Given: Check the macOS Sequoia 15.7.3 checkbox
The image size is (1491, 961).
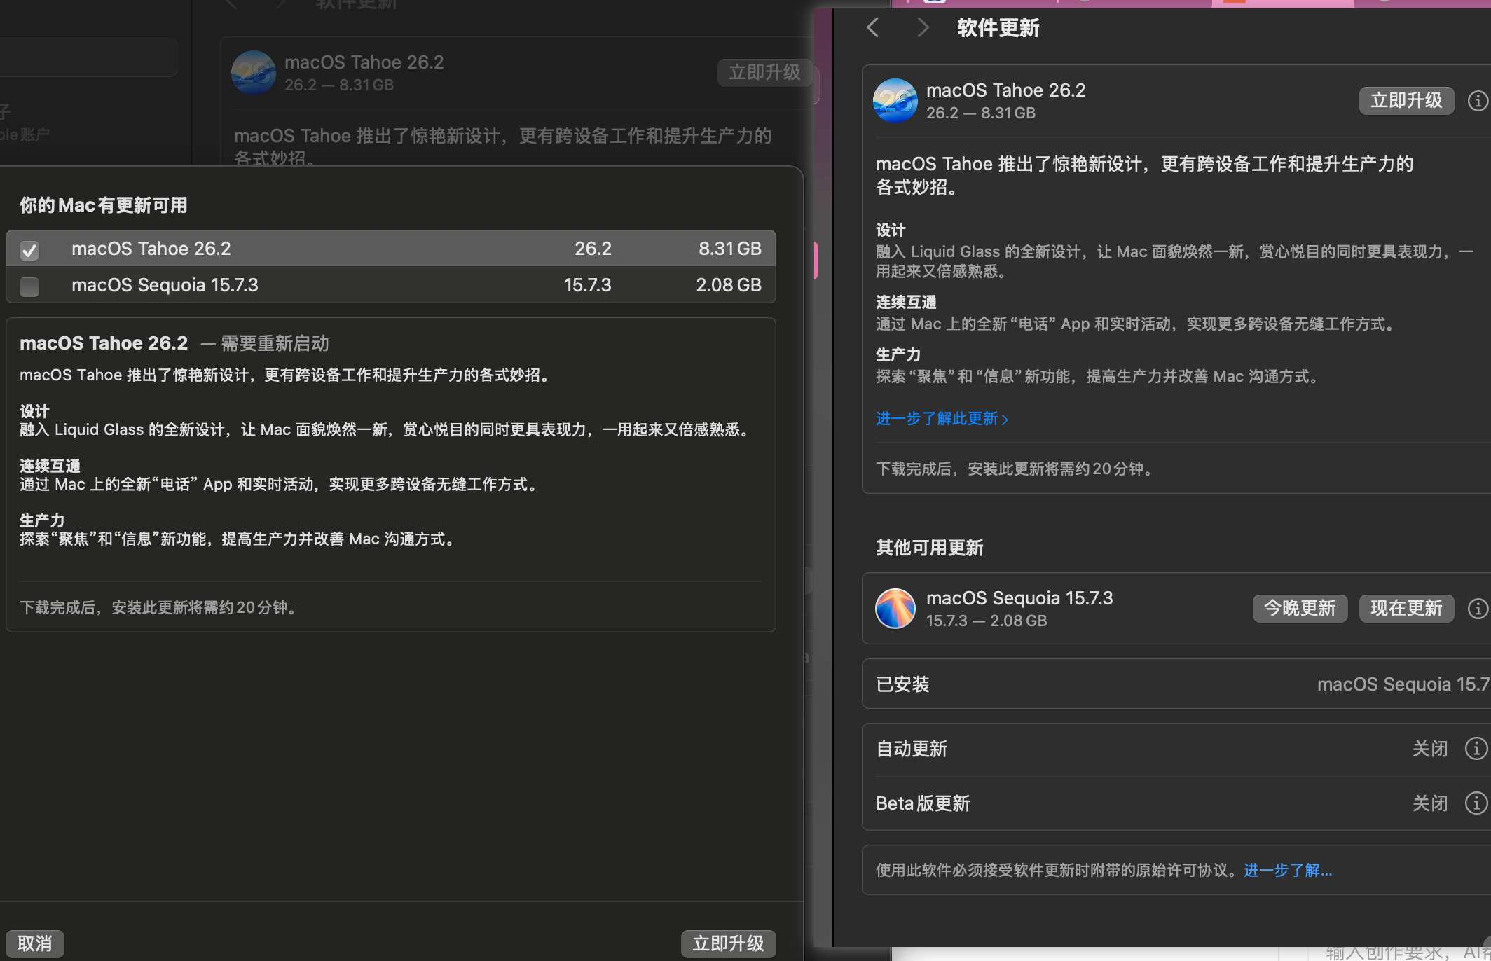Looking at the screenshot, I should point(29,286).
